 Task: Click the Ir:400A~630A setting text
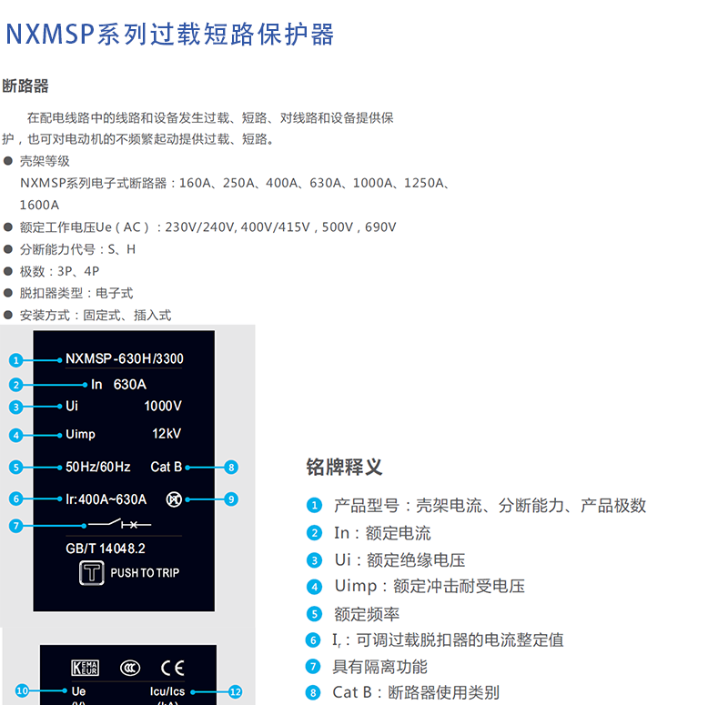[106, 499]
